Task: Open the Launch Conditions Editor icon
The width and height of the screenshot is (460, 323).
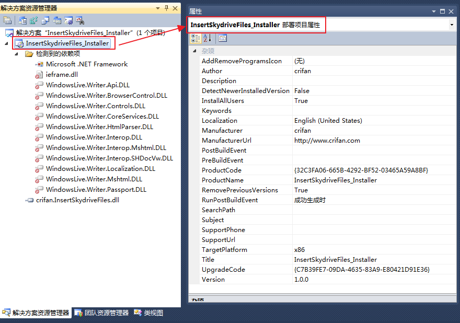Action: pos(80,20)
